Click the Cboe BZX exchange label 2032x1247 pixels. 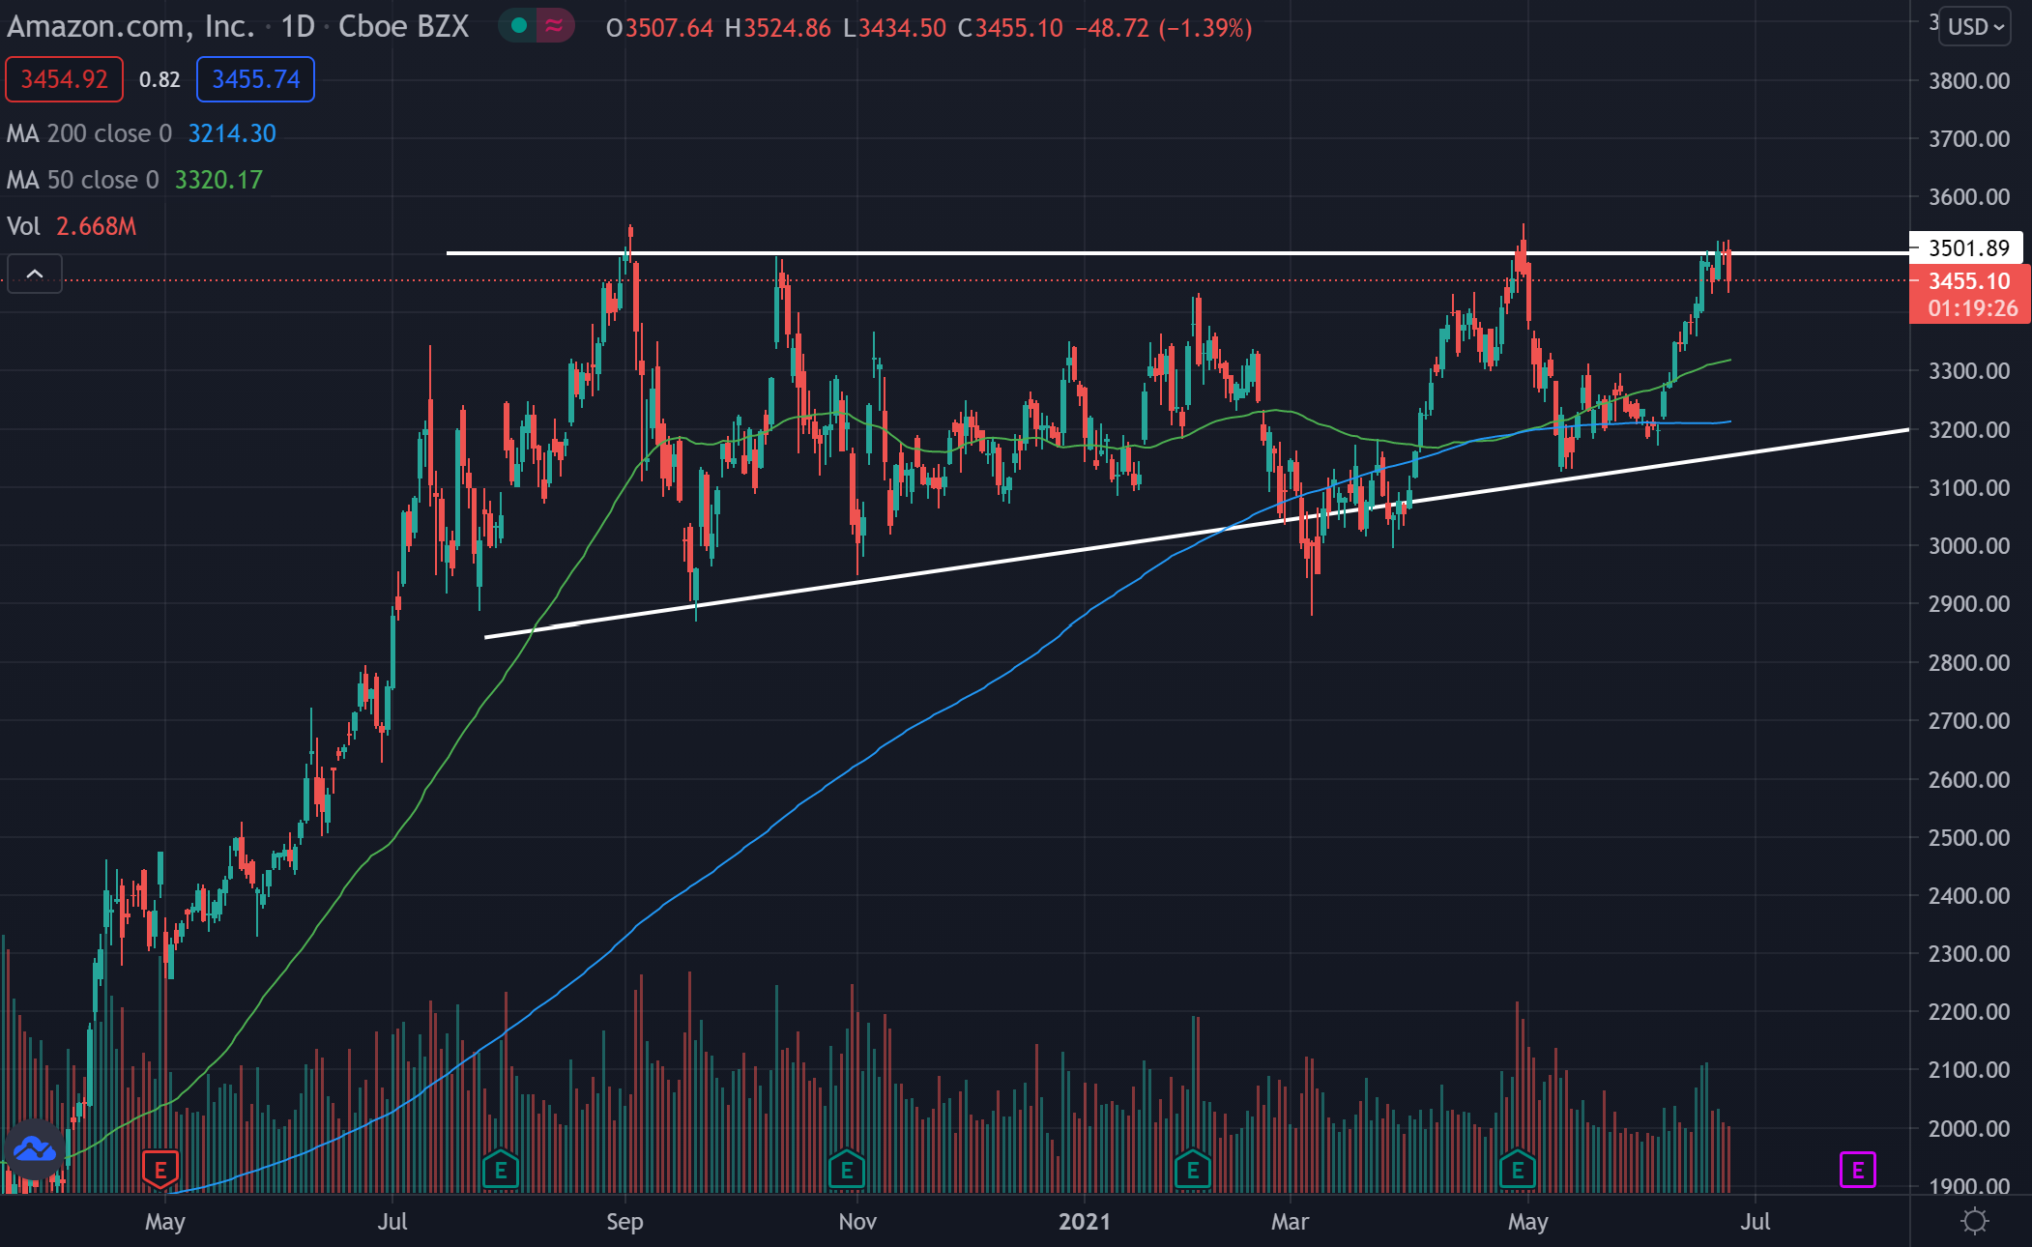coord(403,26)
